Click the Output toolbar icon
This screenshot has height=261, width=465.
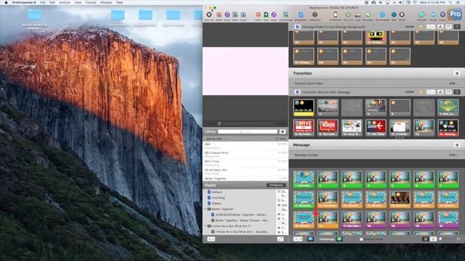(442, 14)
